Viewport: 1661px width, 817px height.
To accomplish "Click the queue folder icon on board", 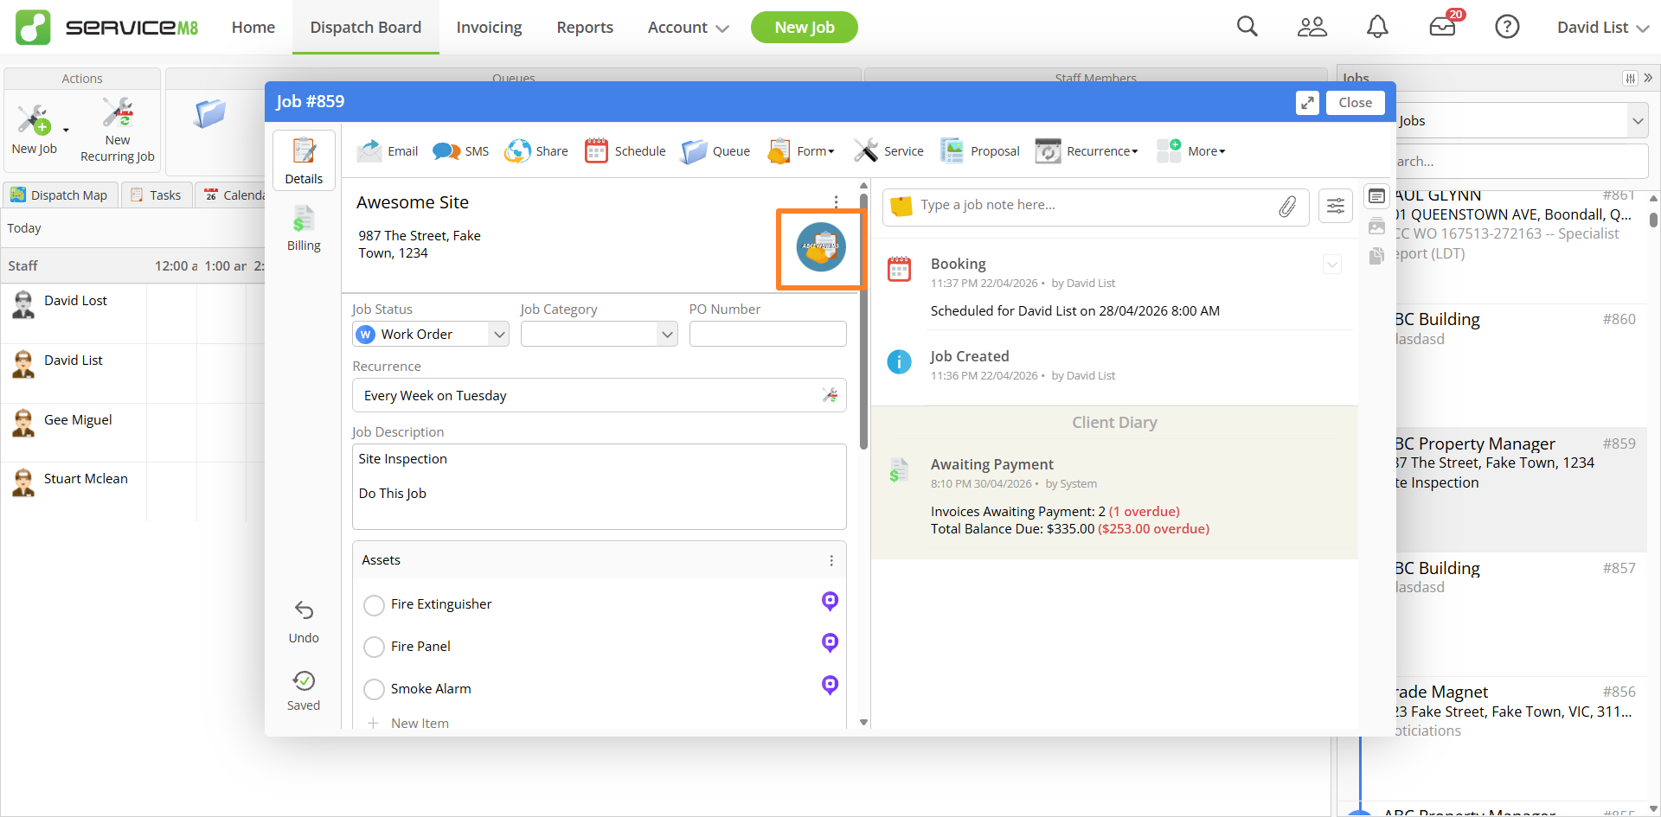I will 210,113.
